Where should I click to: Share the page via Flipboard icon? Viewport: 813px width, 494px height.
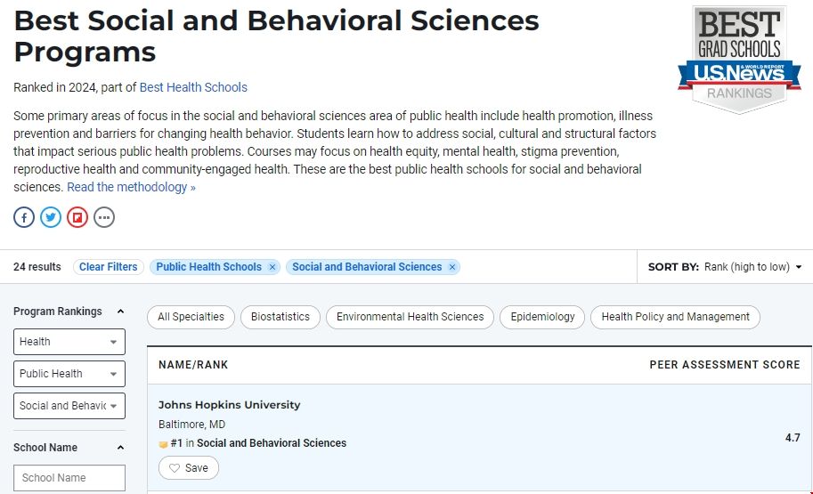(77, 217)
